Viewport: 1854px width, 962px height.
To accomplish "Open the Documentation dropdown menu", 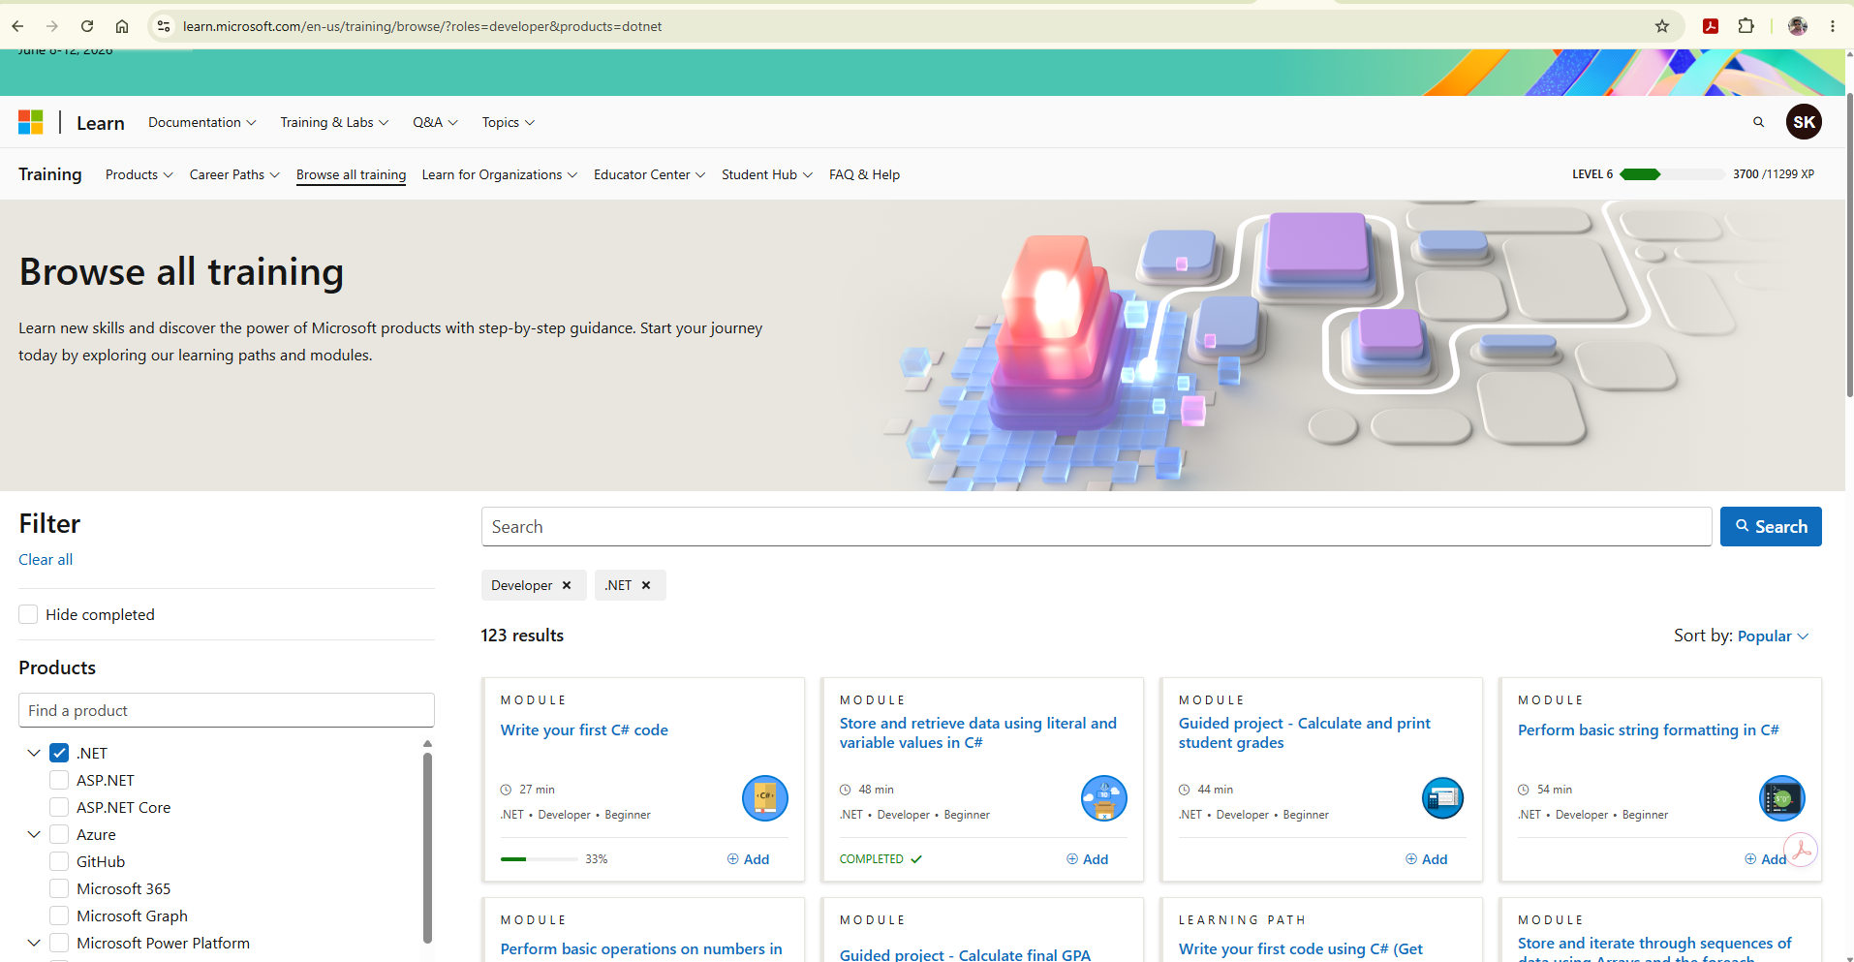I will point(201,122).
